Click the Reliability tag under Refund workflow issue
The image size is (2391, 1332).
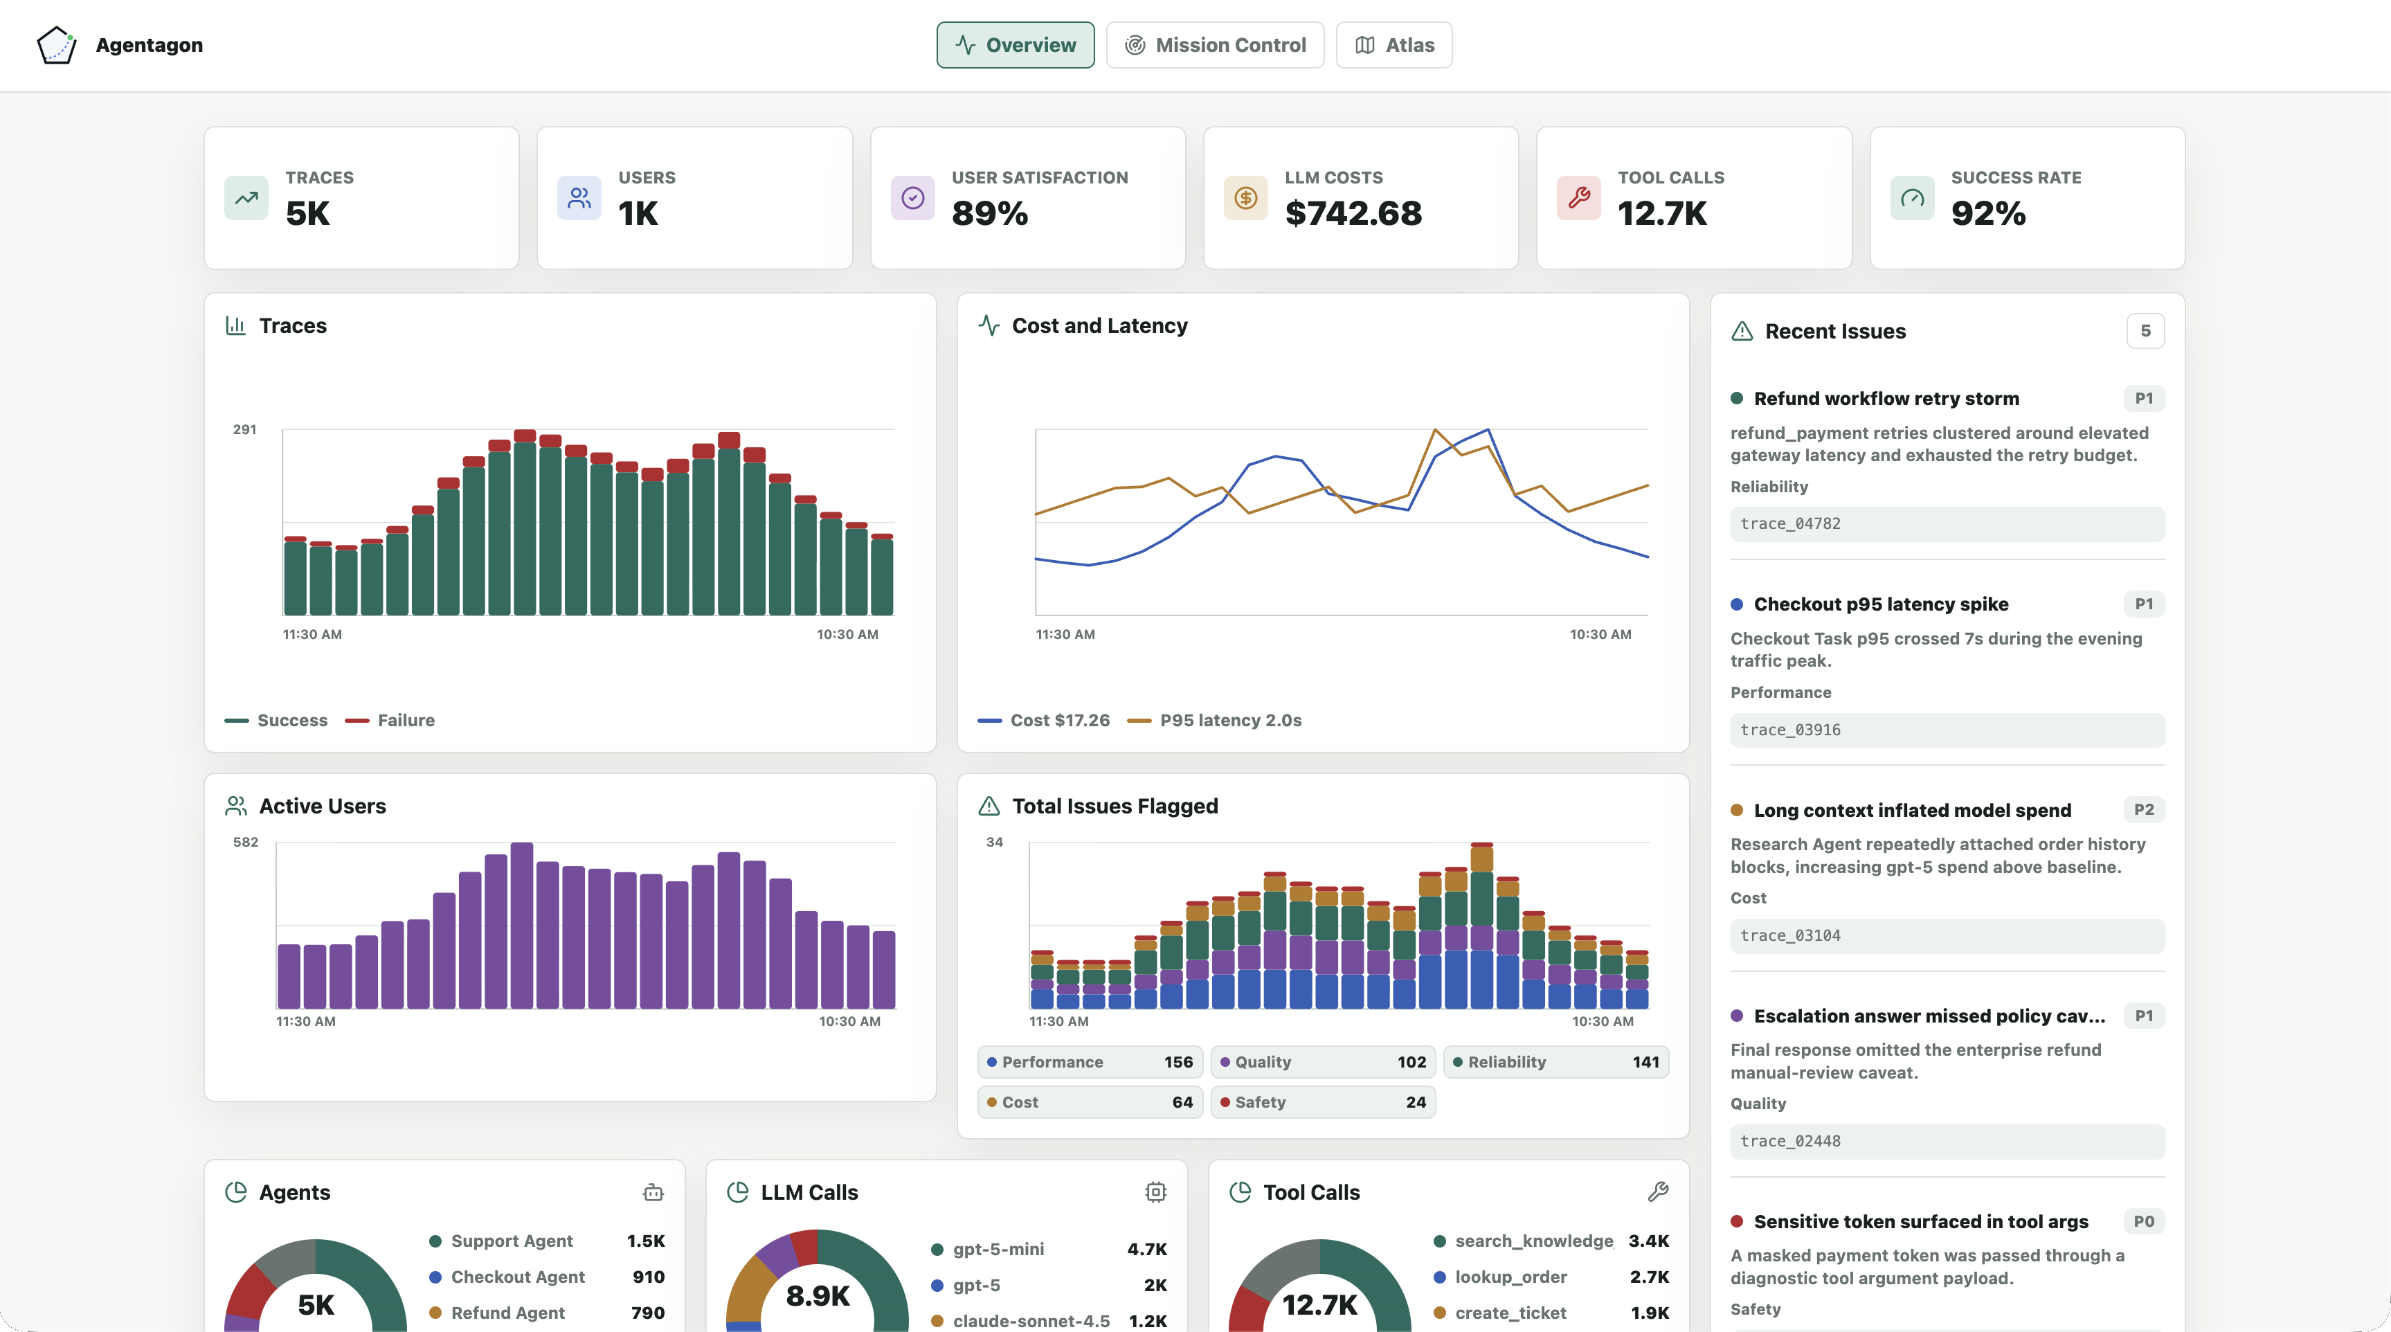(1769, 487)
